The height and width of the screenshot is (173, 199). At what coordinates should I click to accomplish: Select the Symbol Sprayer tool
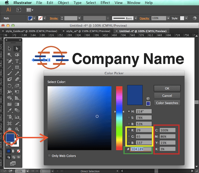10,117
